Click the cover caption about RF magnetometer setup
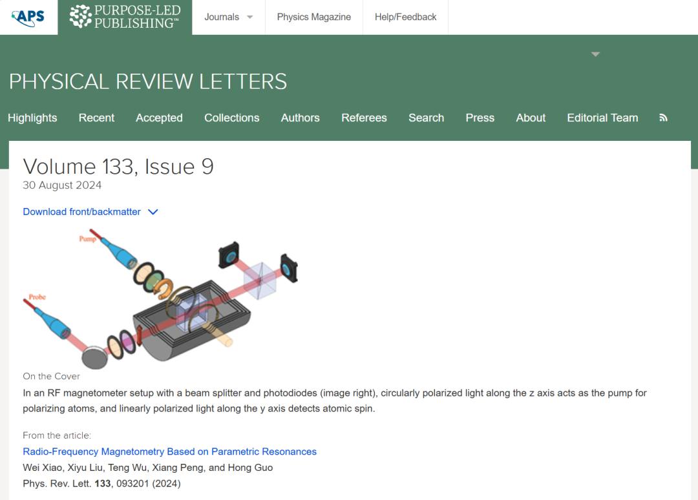 [335, 401]
